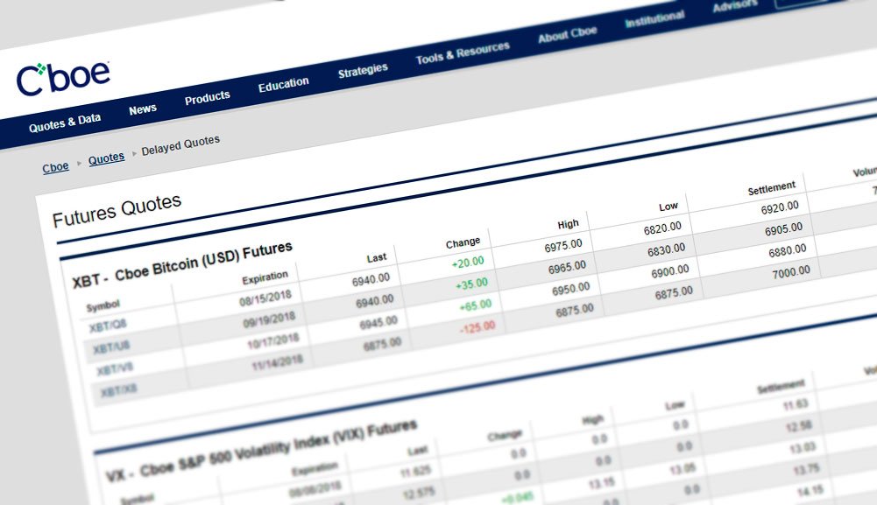Click expiration date 10/17/2018
This screenshot has width=877, height=505.
pyautogui.click(x=273, y=341)
